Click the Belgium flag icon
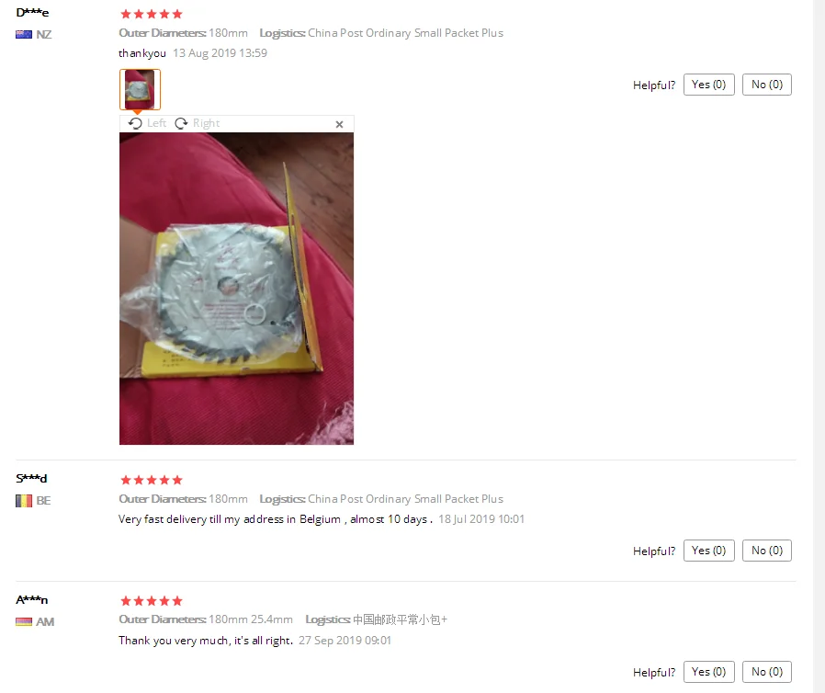Image resolution: width=825 pixels, height=693 pixels. [24, 500]
